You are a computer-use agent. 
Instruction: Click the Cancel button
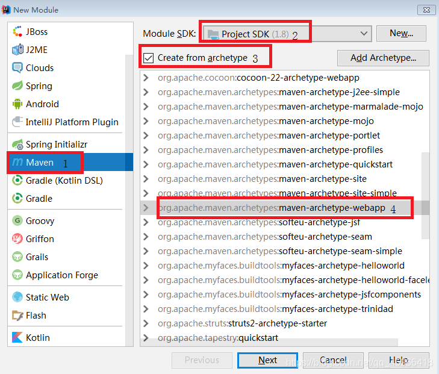coord(333,360)
